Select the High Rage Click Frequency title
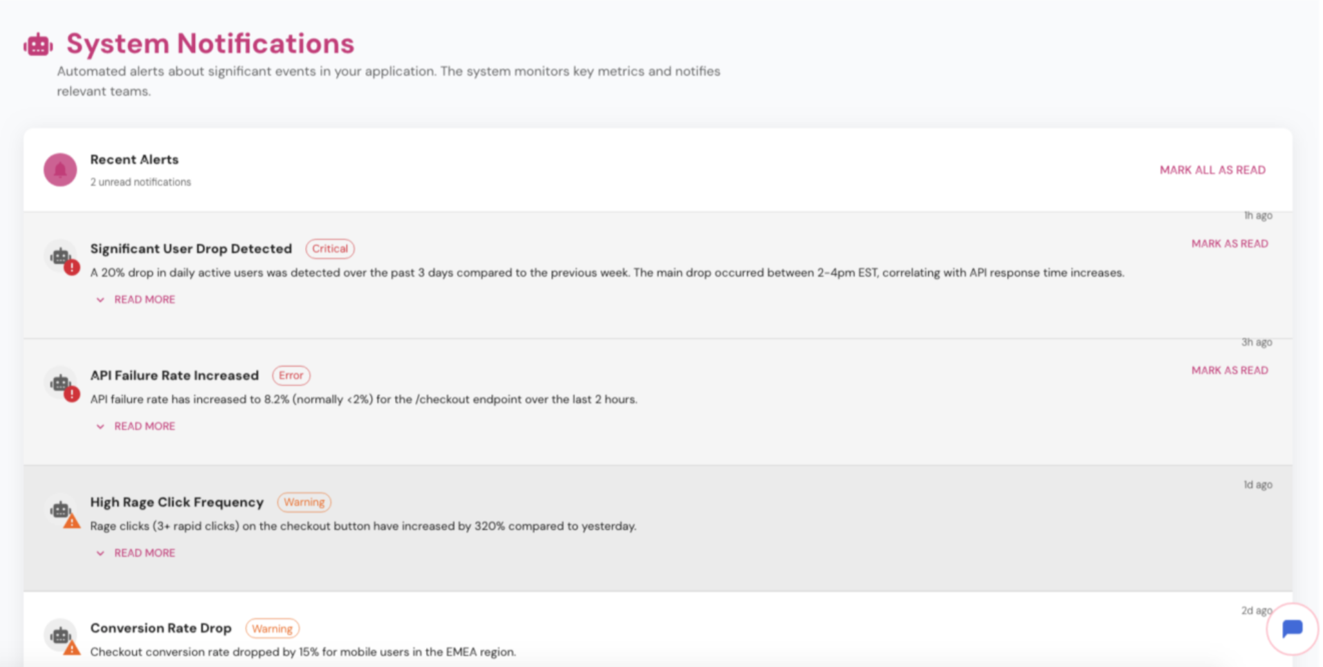Screen dimensions: 1323x667 point(176,502)
